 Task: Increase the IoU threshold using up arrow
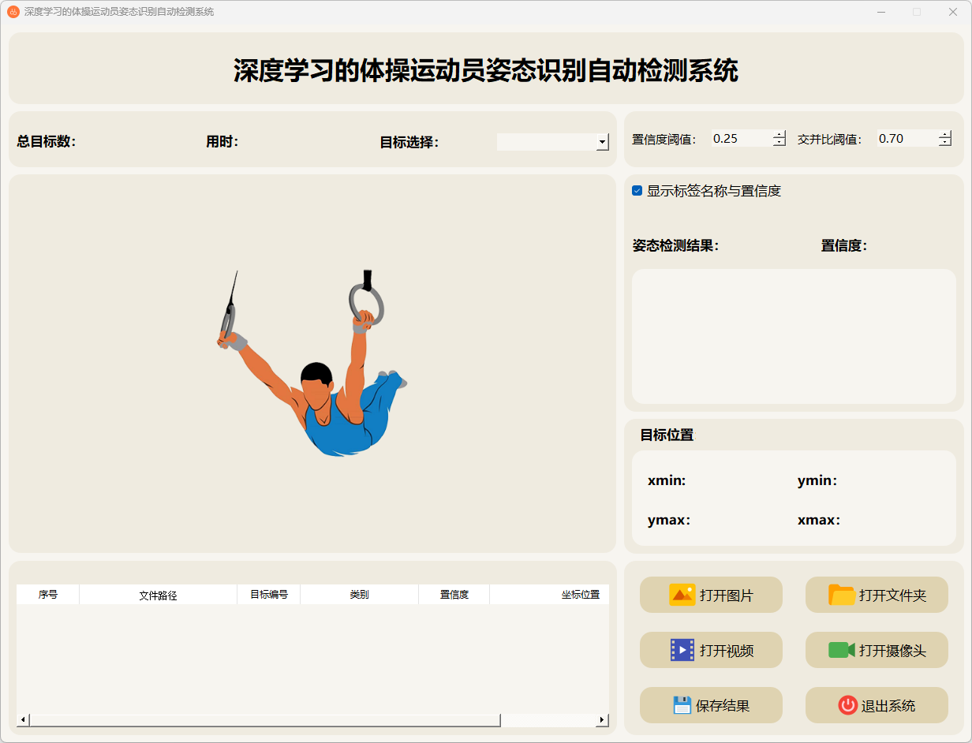[x=945, y=134]
